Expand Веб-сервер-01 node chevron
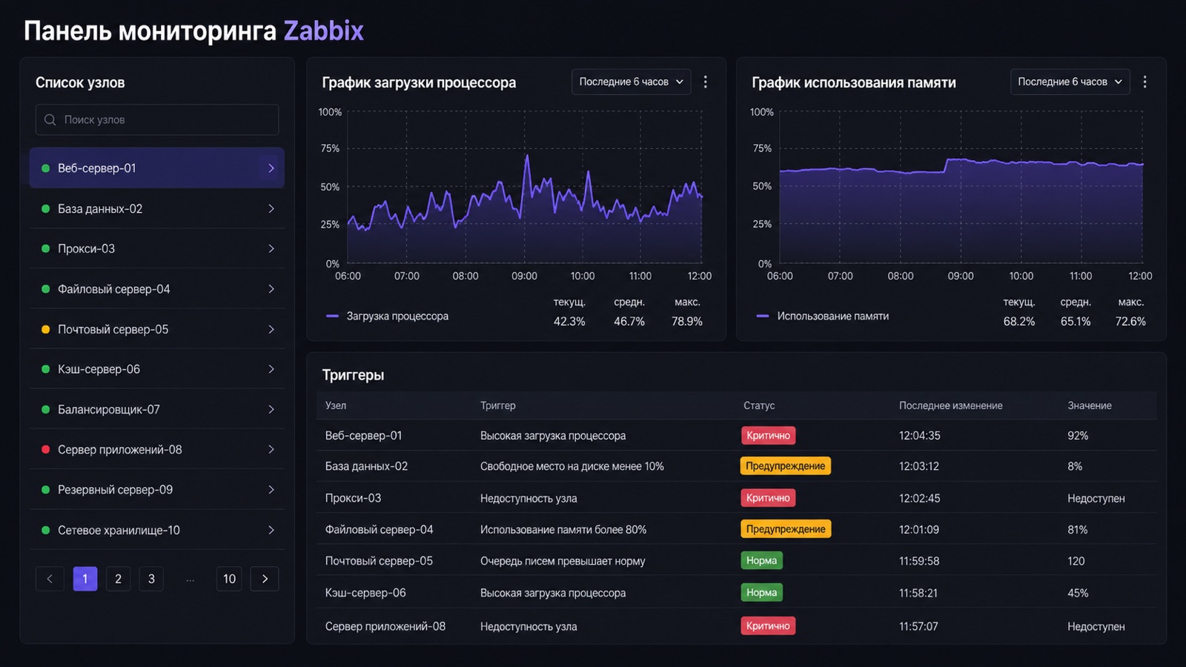Image resolution: width=1186 pixels, height=667 pixels. [x=271, y=168]
